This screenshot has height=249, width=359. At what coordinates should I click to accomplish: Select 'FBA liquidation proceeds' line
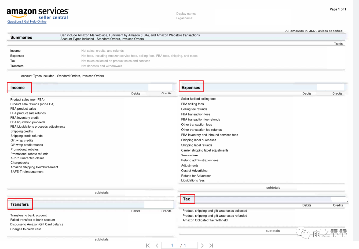click(28, 122)
